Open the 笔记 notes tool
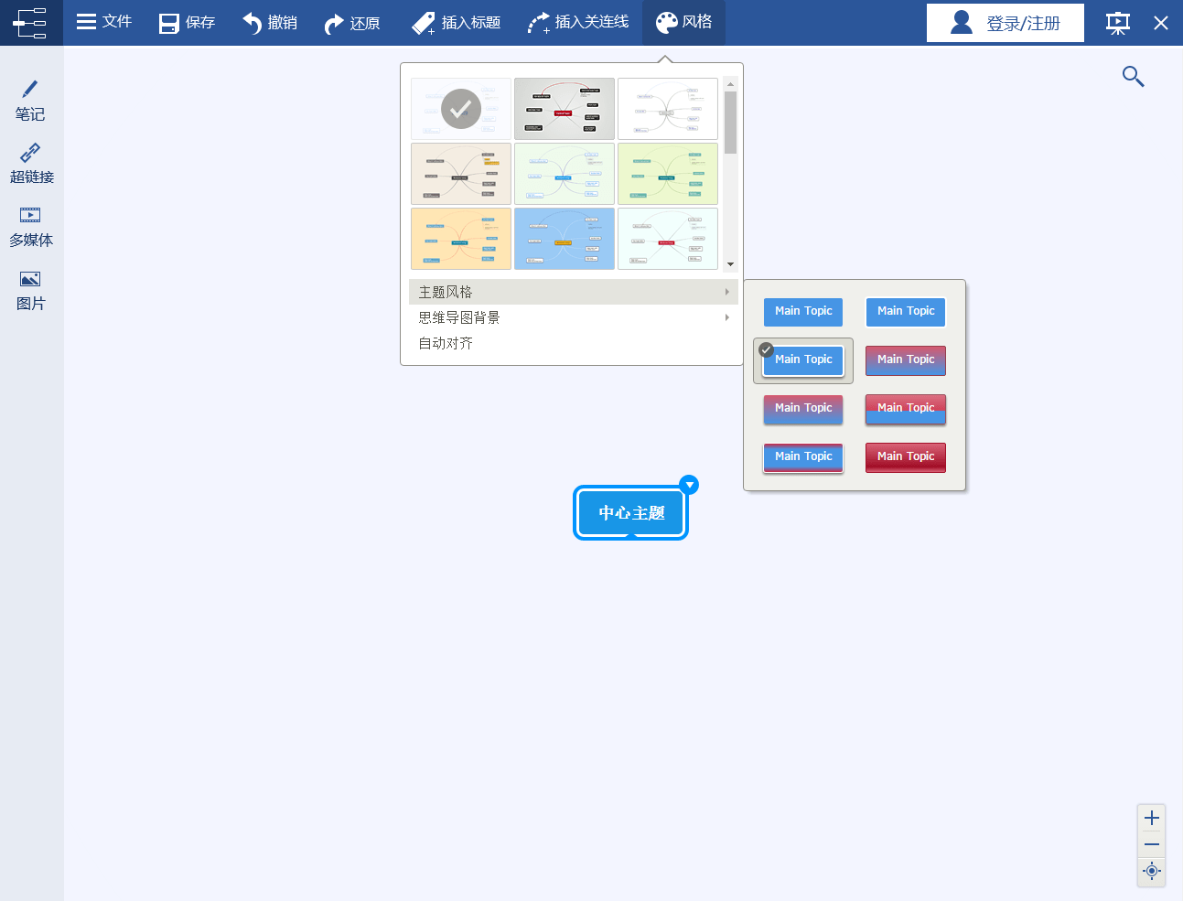This screenshot has width=1183, height=901. click(x=30, y=101)
